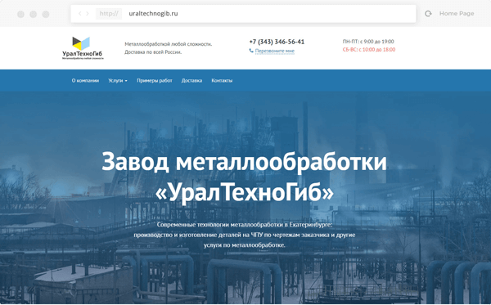Click the phone number +7 (343) 346-56-41

(x=277, y=42)
